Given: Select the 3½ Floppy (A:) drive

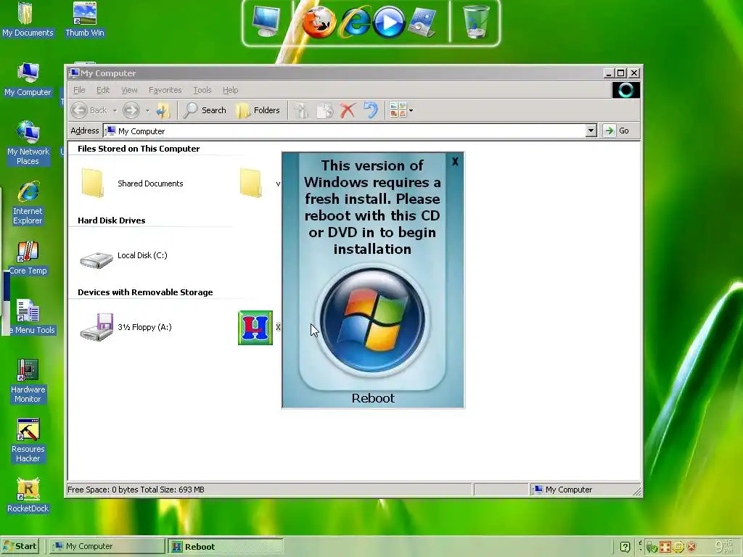Looking at the screenshot, I should pos(126,327).
